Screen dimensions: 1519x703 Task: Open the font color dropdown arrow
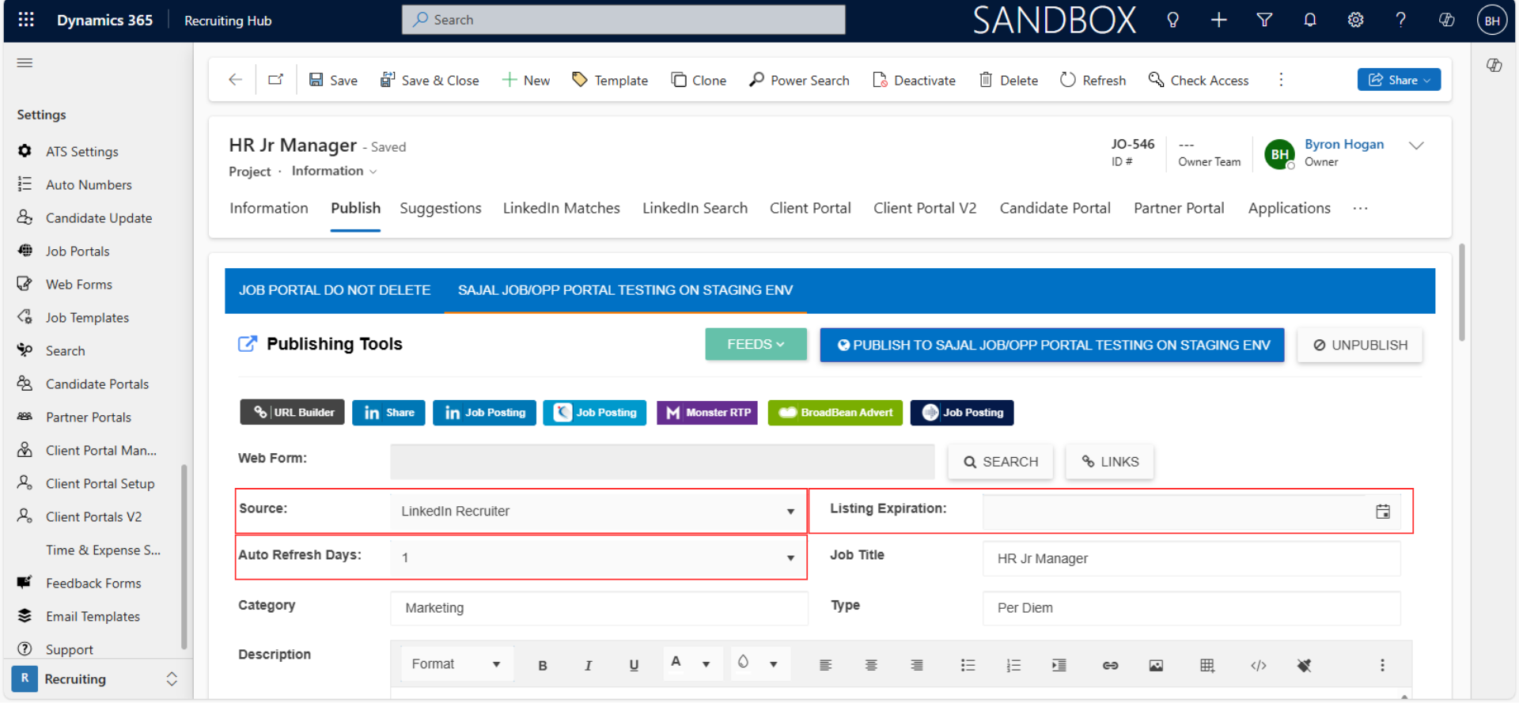click(x=706, y=664)
